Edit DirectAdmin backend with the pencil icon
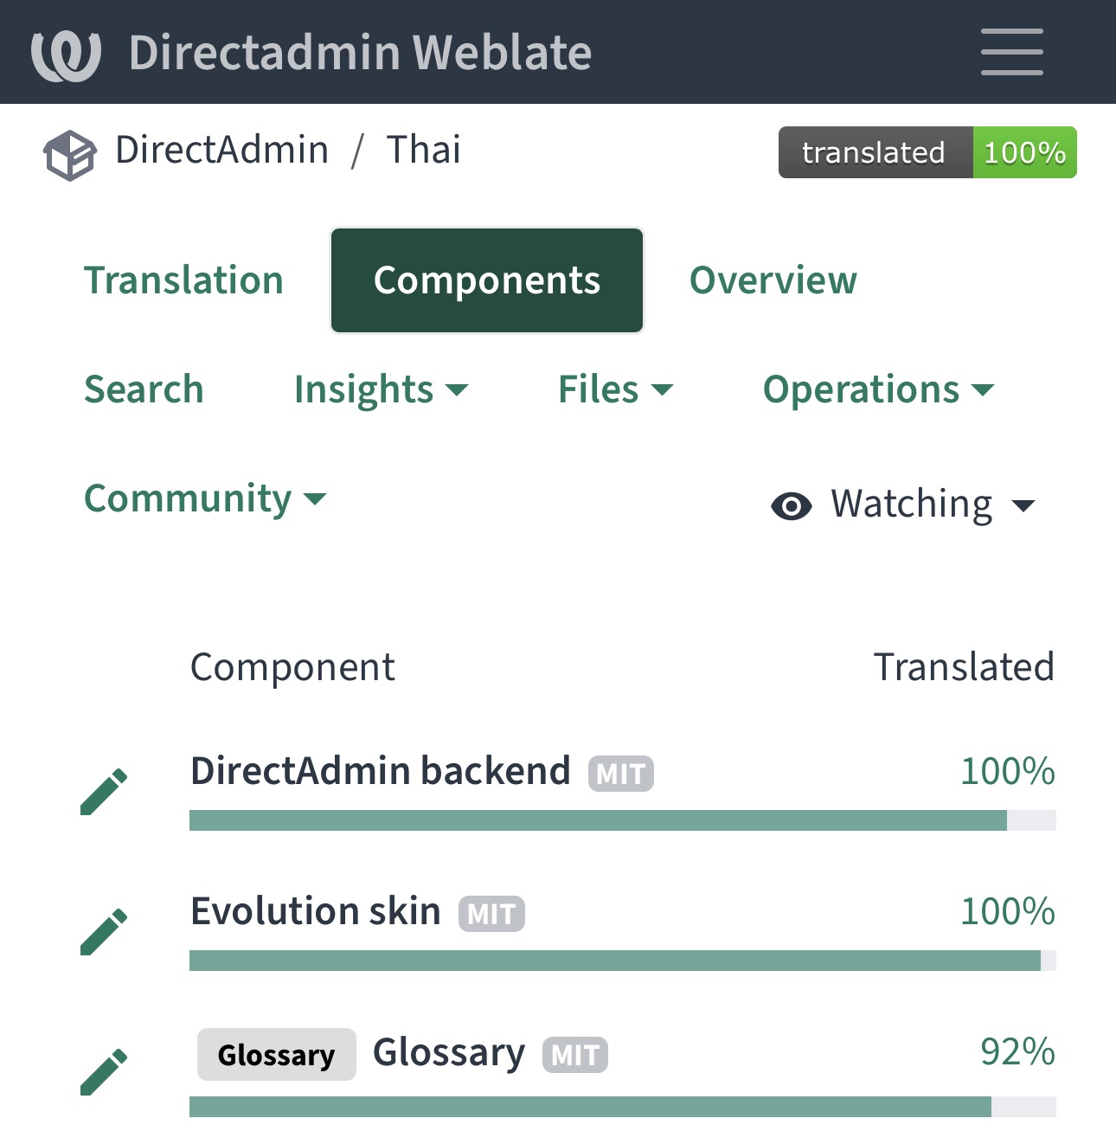Image resolution: width=1116 pixels, height=1144 pixels. [x=104, y=791]
